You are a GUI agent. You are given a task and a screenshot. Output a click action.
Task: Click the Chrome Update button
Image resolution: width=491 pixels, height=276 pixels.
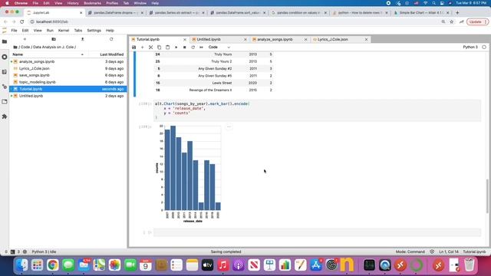point(477,22)
